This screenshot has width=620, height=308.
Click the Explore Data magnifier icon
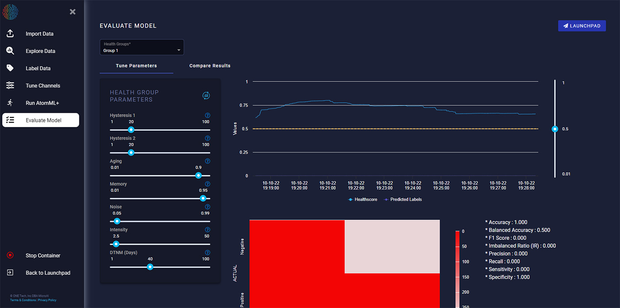click(x=10, y=51)
